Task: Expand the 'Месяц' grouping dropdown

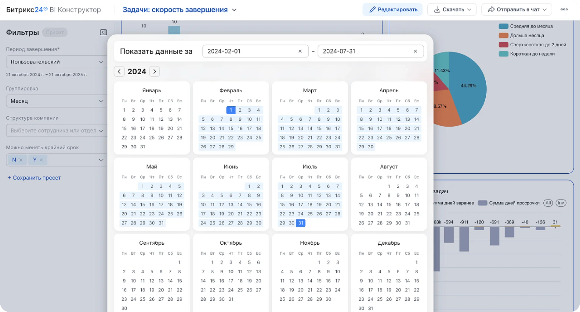Action: pyautogui.click(x=56, y=101)
